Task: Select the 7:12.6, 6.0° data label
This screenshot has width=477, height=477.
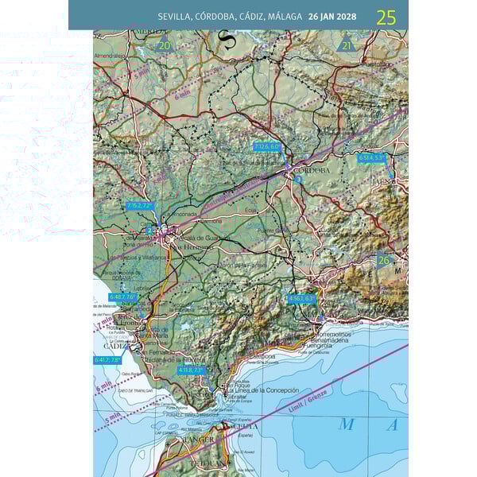Action: pos(266,147)
